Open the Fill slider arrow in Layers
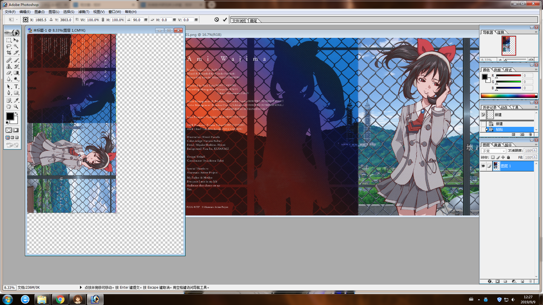This screenshot has width=543, height=305. tap(535, 157)
